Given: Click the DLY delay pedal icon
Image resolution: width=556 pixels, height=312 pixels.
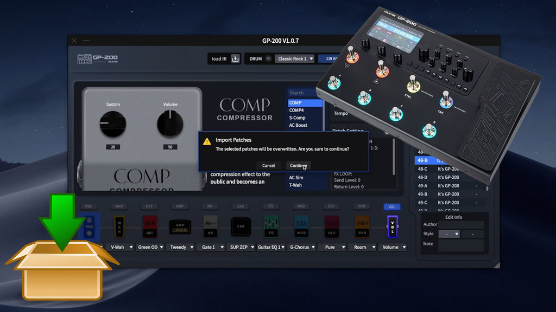Looking at the screenshot, I should 331,226.
